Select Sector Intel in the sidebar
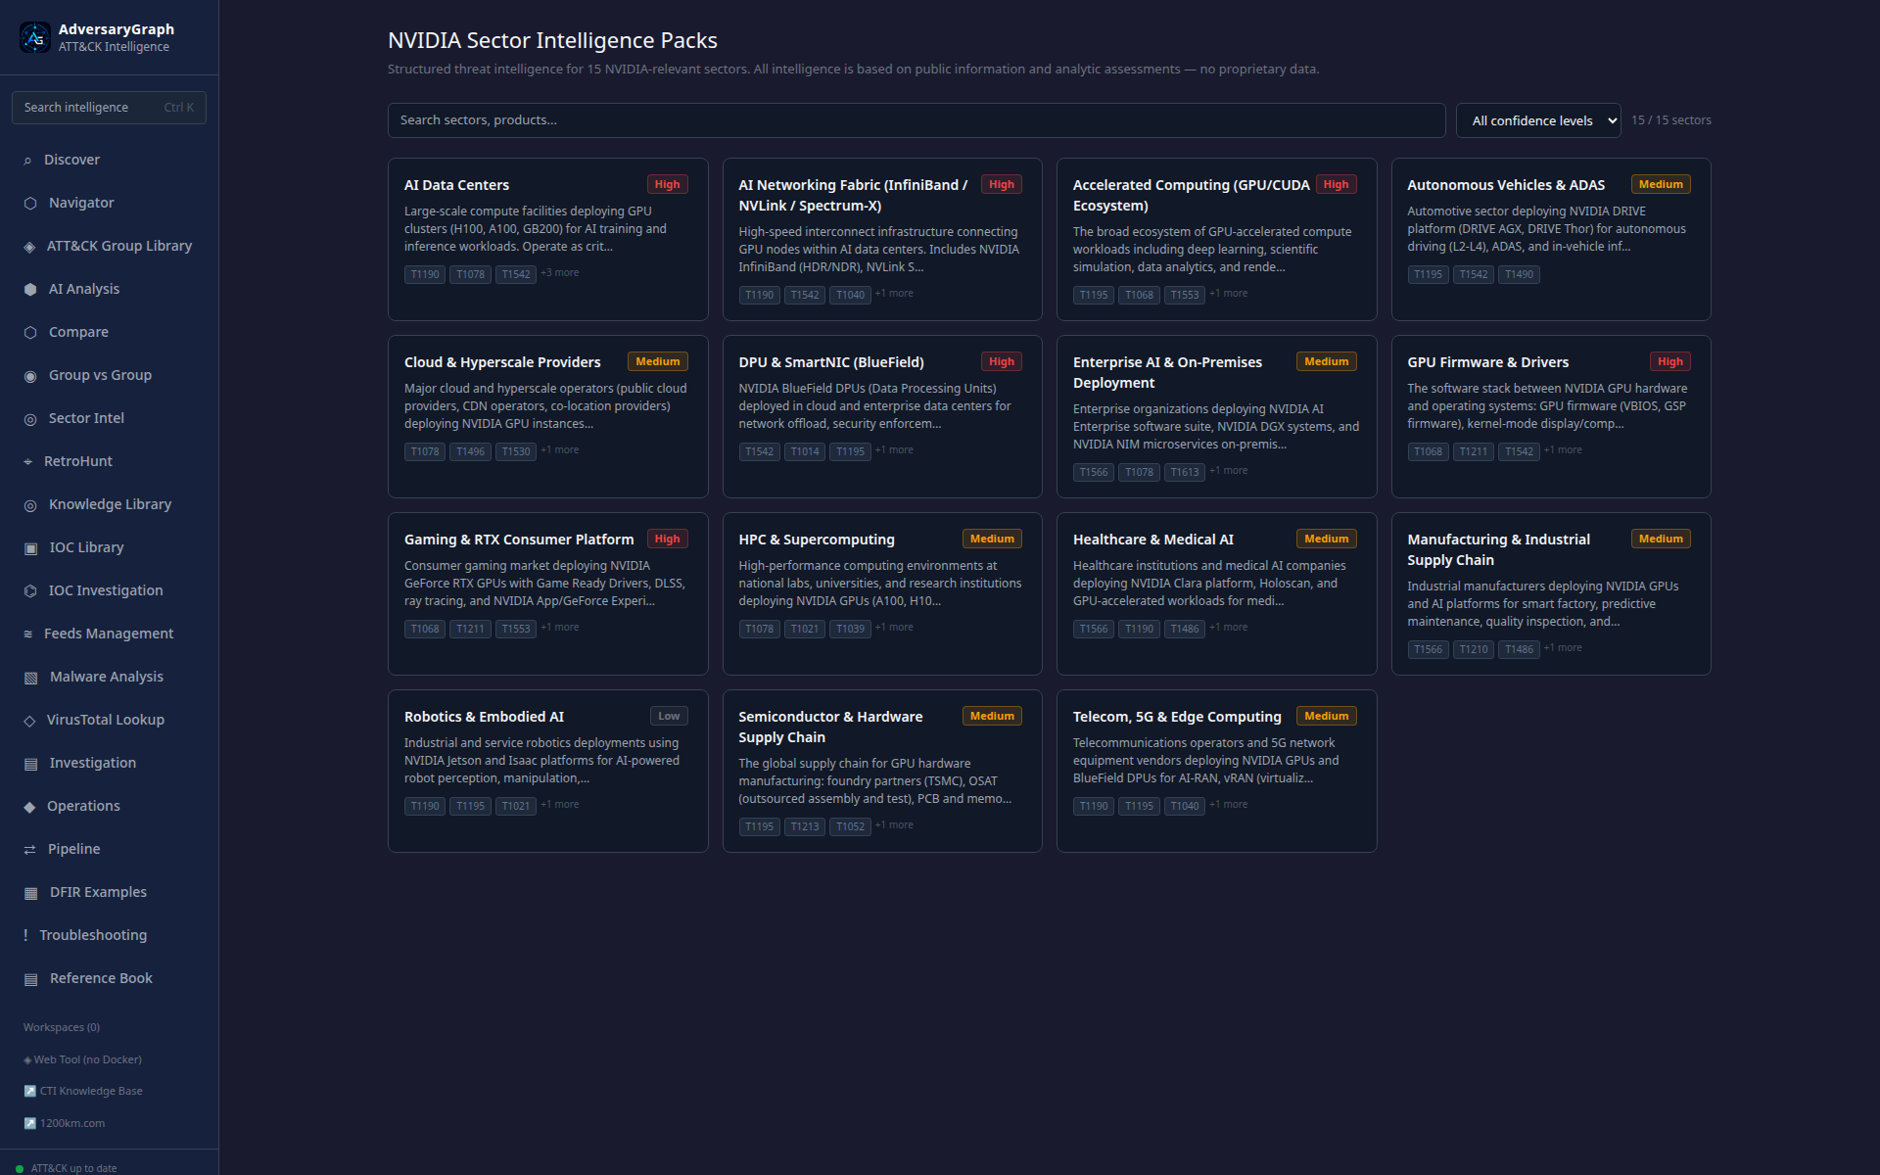 (109, 418)
